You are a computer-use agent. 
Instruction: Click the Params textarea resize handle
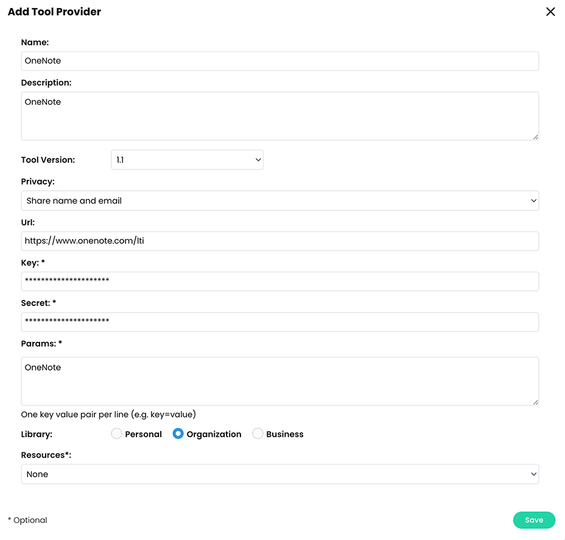535,402
